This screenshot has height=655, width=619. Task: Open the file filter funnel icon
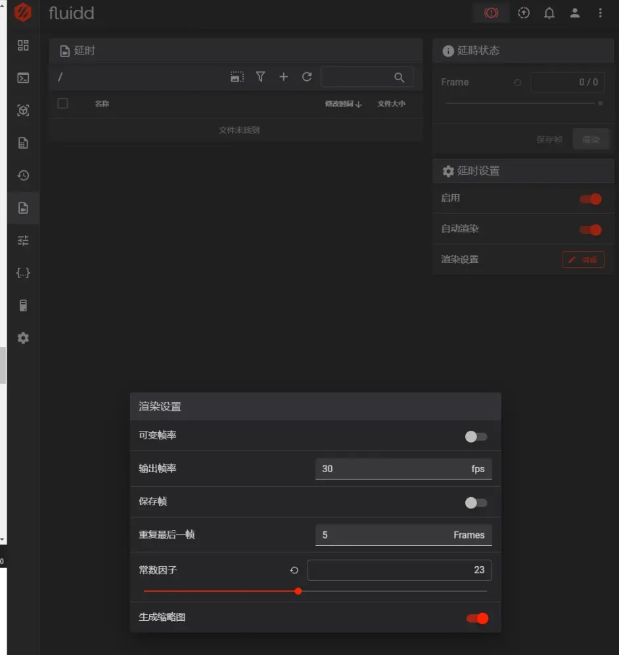point(260,77)
